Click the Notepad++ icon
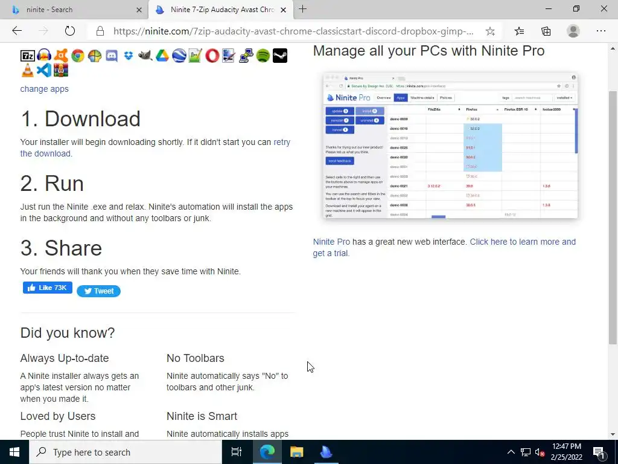 tap(196, 56)
